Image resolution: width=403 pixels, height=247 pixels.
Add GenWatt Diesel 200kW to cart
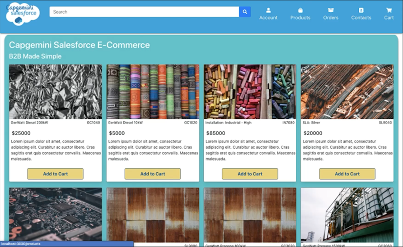[x=55, y=174]
